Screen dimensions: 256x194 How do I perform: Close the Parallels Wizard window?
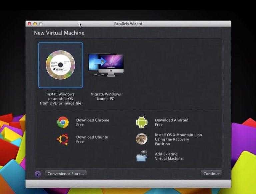point(29,24)
